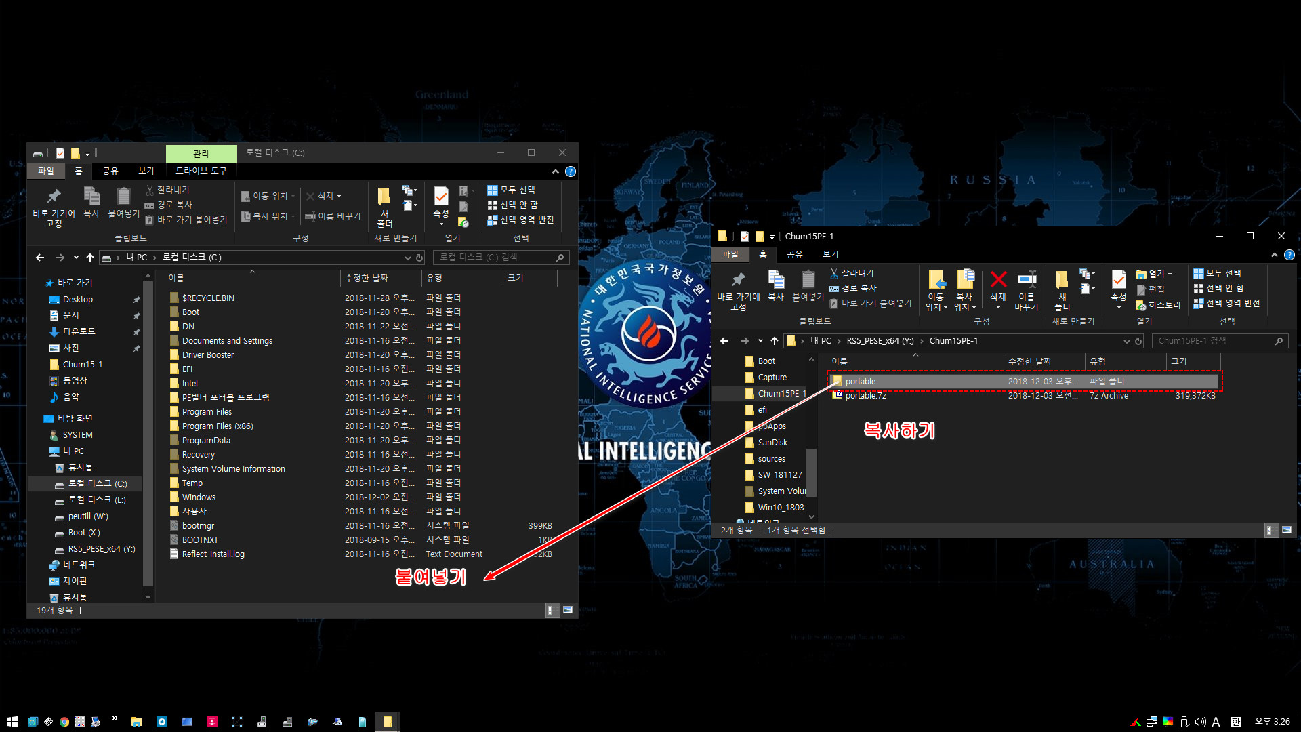This screenshot has height=732, width=1301.
Task: Select the portable.7z archive file
Action: pos(1023,396)
